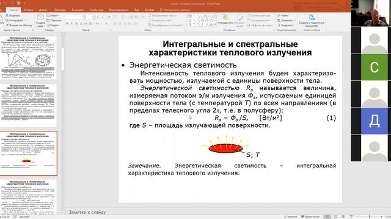Screen dimensions: 391x219
Task: Select the second slide thumbnail, above the highlighted slide
Action: coord(29,105)
